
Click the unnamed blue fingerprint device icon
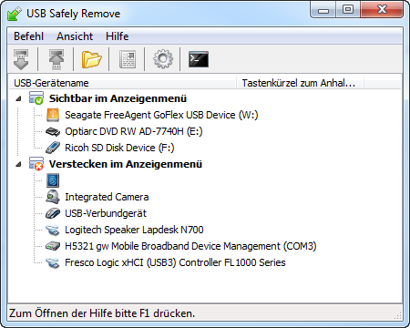tap(53, 180)
